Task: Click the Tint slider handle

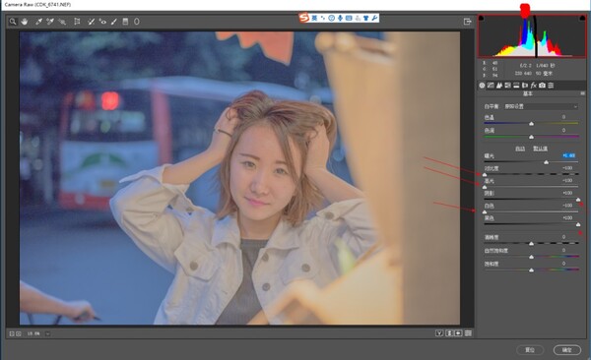Action: [x=531, y=137]
